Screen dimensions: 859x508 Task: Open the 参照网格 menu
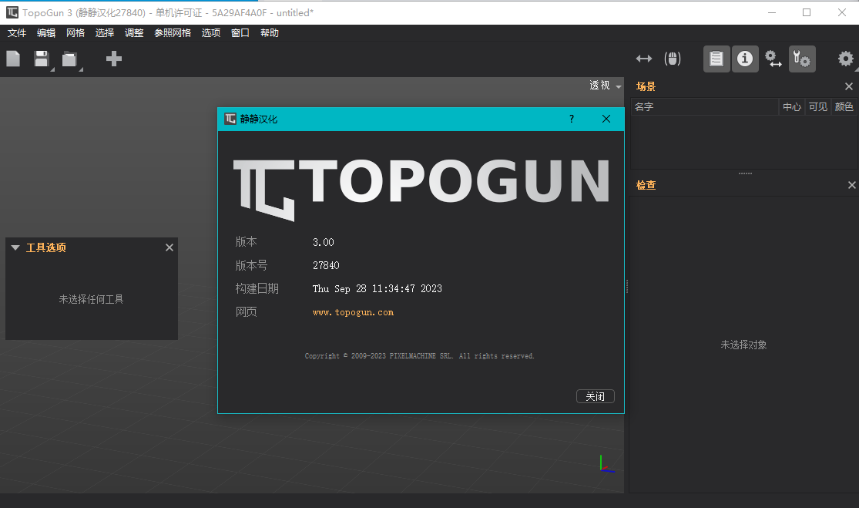coord(173,33)
